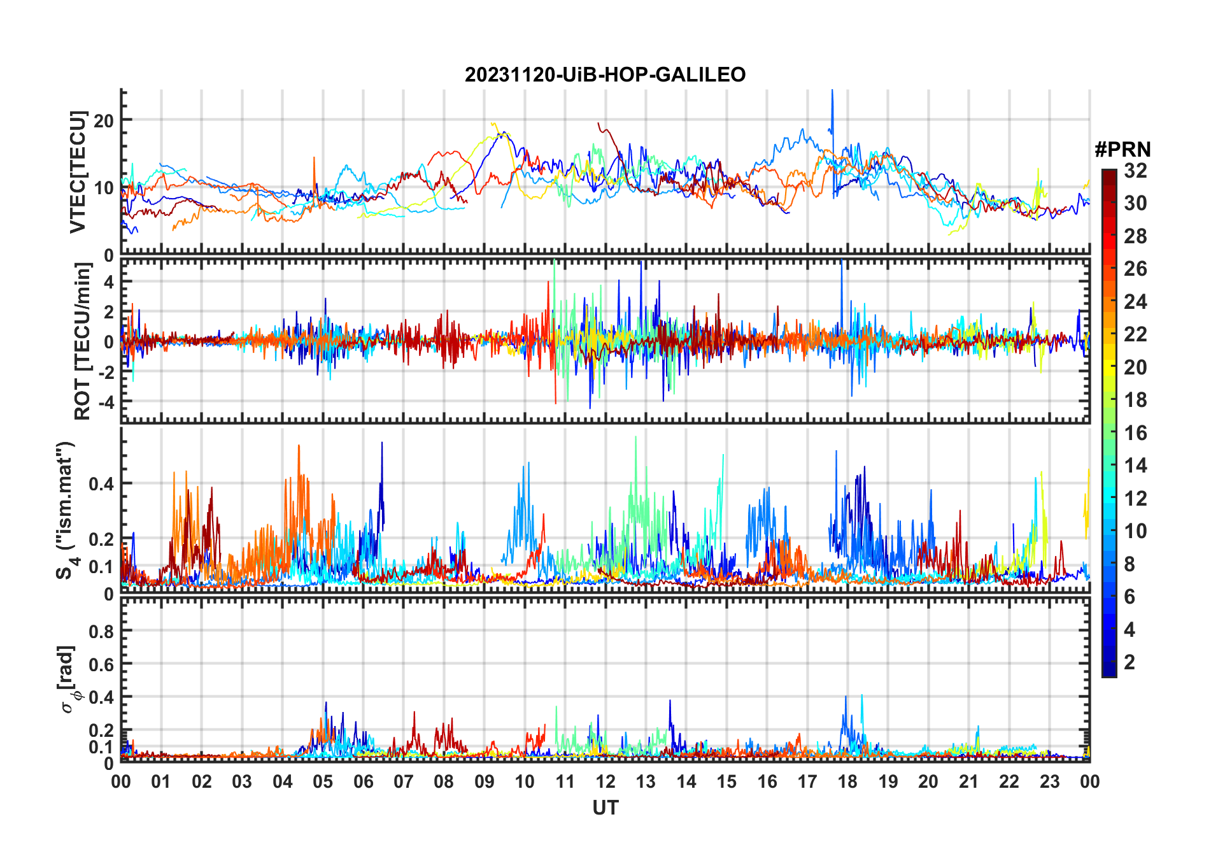Select the 21 hour tick on the UT axis
The image size is (1211, 847).
[968, 782]
